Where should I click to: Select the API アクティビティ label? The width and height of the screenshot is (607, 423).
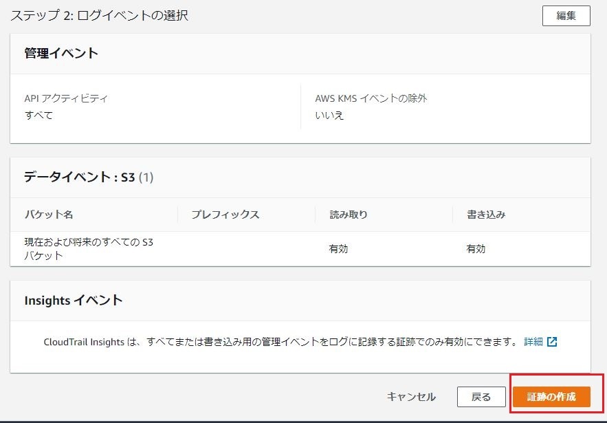[x=66, y=98]
